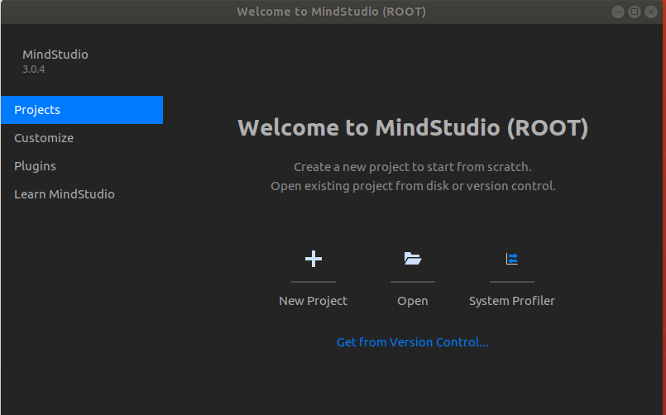This screenshot has width=666, height=415.
Task: Click the New Project plus icon
Action: pos(314,259)
